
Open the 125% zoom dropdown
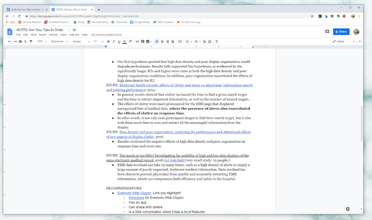pyautogui.click(x=42, y=42)
